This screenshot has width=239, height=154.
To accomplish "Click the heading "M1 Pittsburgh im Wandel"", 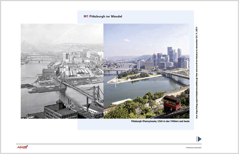I will [103, 16].
